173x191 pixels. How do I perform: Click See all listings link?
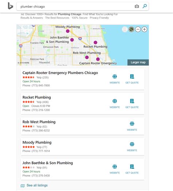point(37,186)
